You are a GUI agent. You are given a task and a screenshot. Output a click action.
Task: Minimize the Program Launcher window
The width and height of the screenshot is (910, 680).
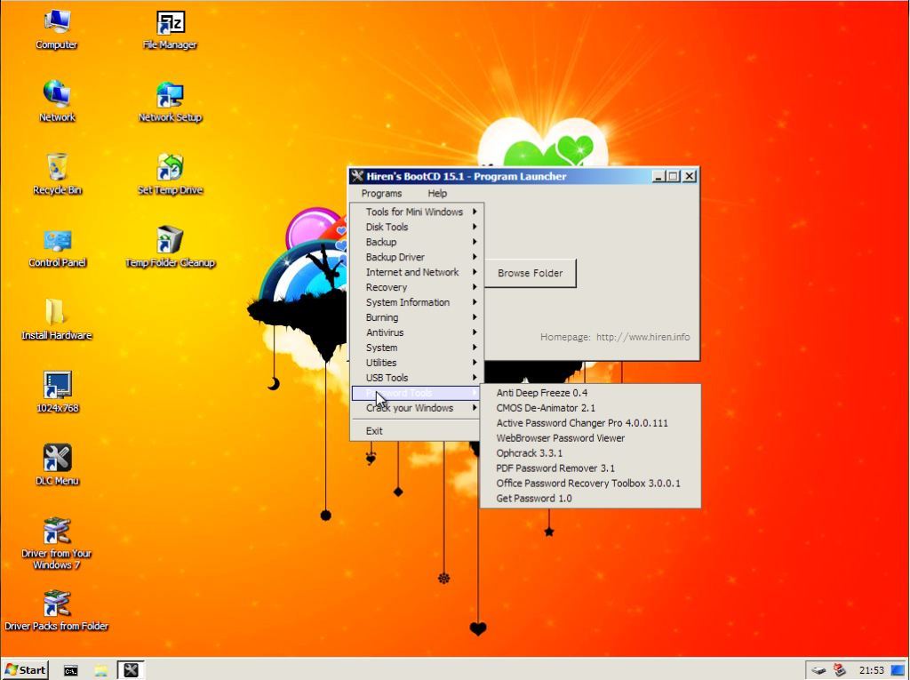(x=658, y=176)
